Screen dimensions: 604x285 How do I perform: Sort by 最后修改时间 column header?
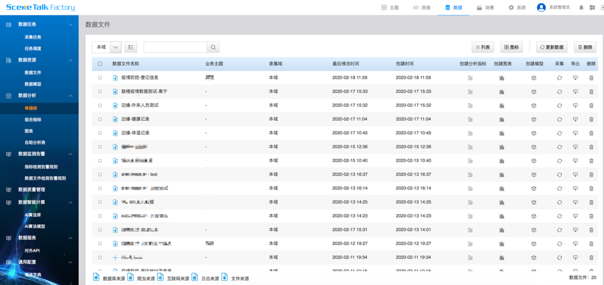346,64
